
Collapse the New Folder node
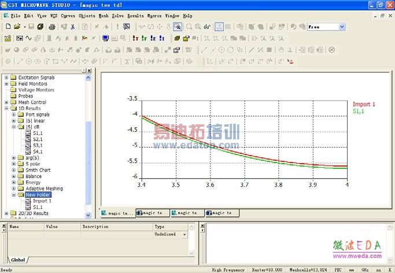point(14,195)
